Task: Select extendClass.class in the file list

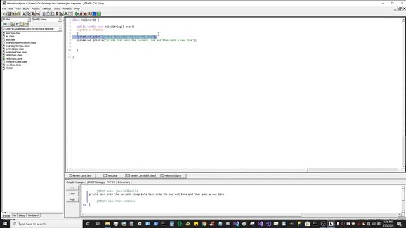Action: coord(15,49)
